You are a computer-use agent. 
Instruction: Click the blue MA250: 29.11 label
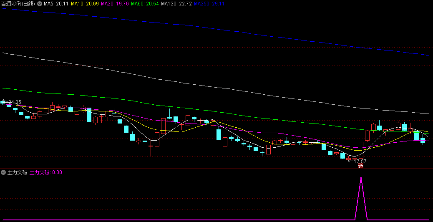coord(209,4)
